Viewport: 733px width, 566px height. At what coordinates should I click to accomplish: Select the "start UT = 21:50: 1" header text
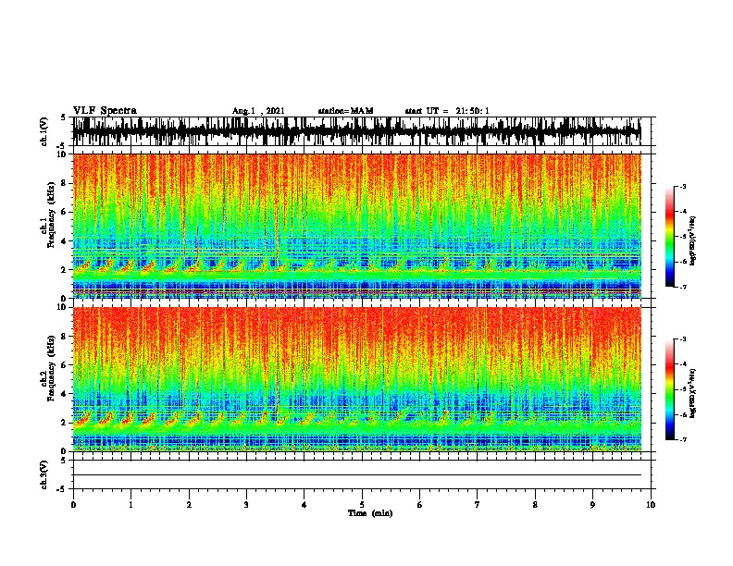pos(447,111)
